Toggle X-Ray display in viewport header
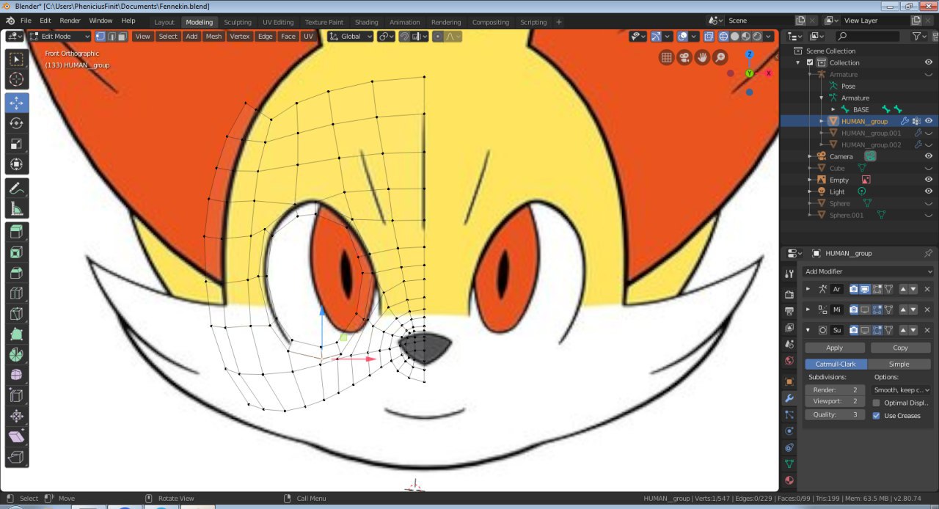The height and width of the screenshot is (509, 939). tap(709, 36)
